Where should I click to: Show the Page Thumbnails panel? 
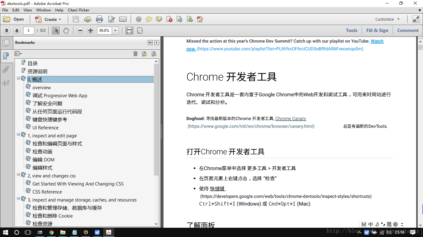6,43
